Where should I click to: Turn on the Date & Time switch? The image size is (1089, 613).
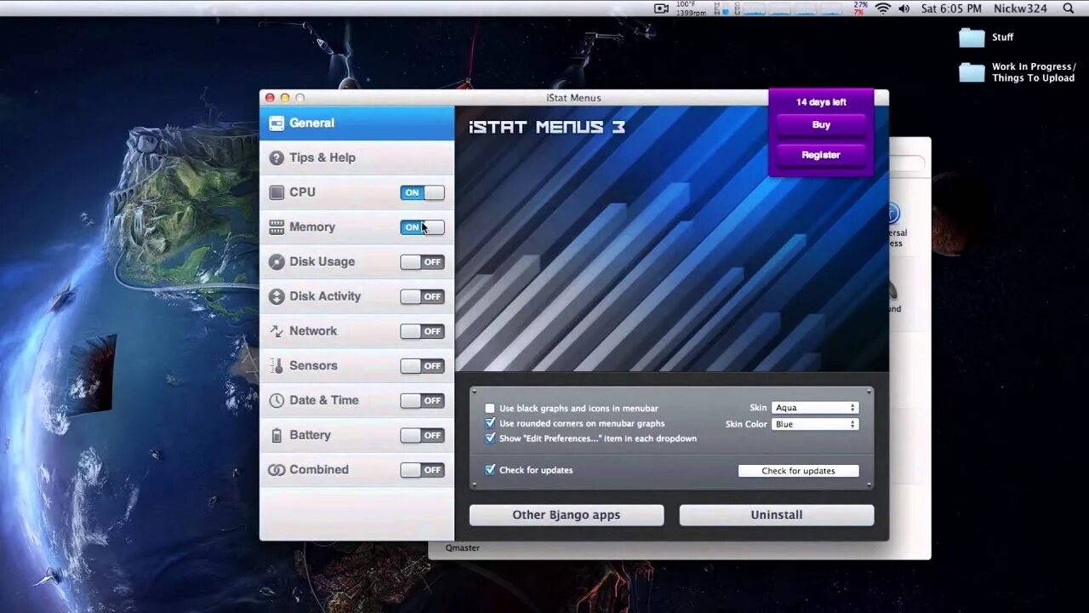tap(422, 400)
